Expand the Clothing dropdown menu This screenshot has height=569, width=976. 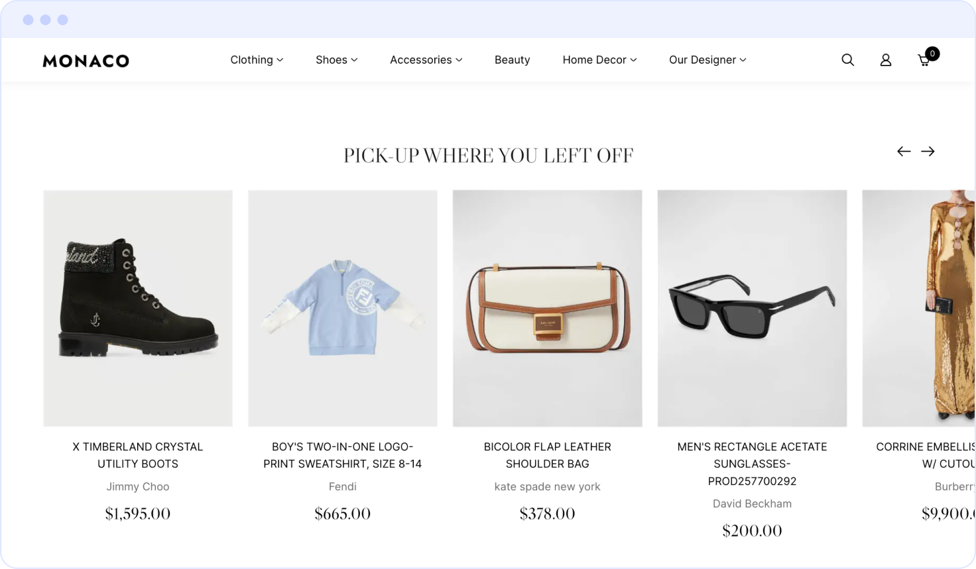point(257,60)
